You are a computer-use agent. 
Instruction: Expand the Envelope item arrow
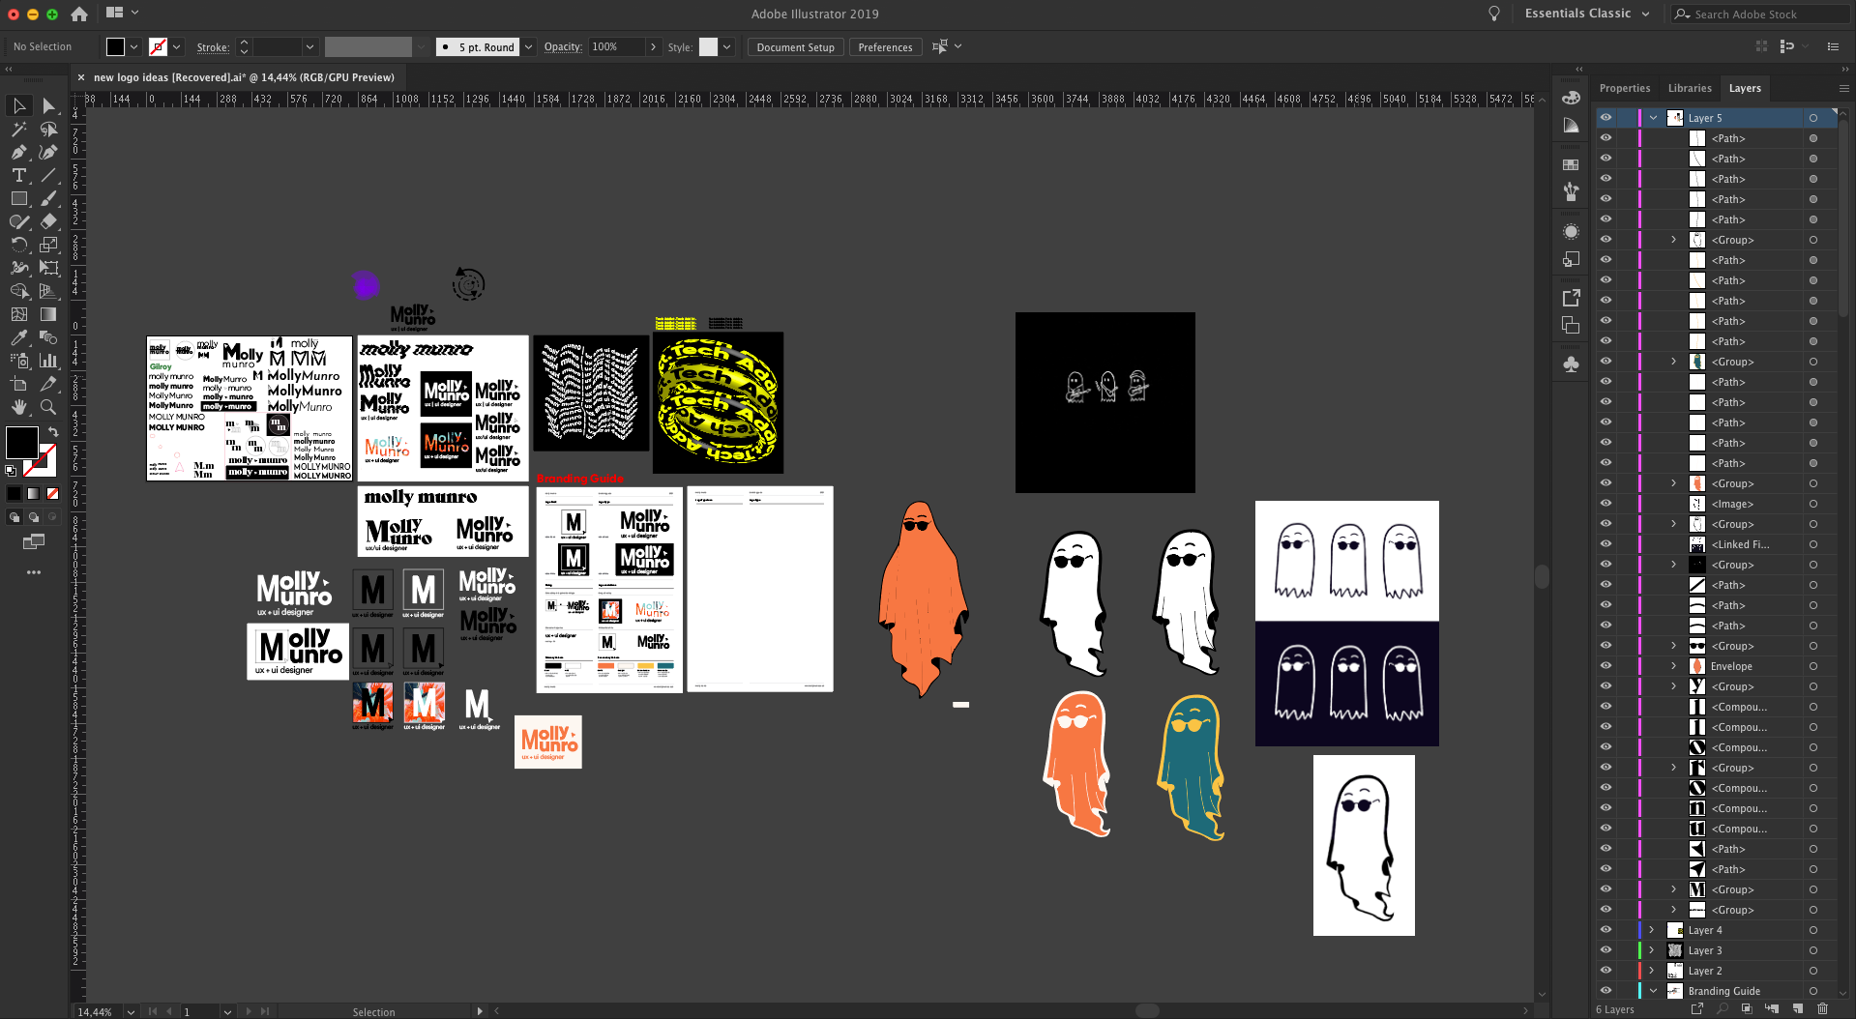click(x=1674, y=666)
